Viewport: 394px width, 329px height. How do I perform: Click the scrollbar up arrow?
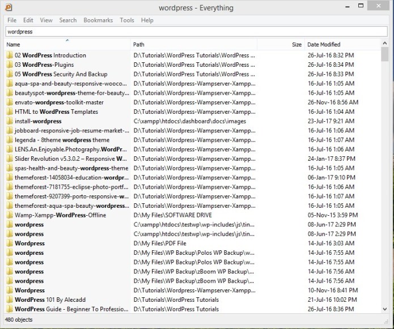pos(385,43)
